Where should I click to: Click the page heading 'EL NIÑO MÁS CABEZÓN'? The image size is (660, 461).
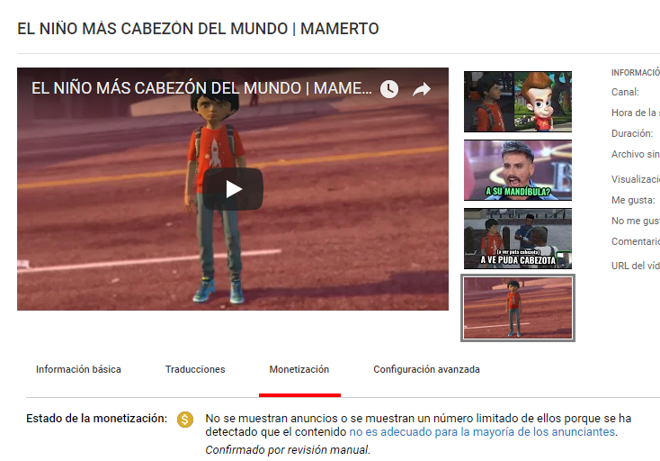(x=198, y=29)
